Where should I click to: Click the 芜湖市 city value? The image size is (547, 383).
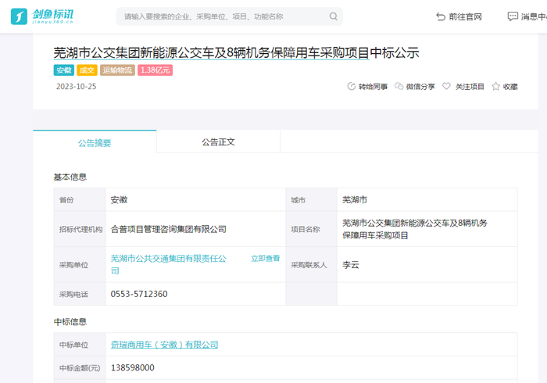355,199
